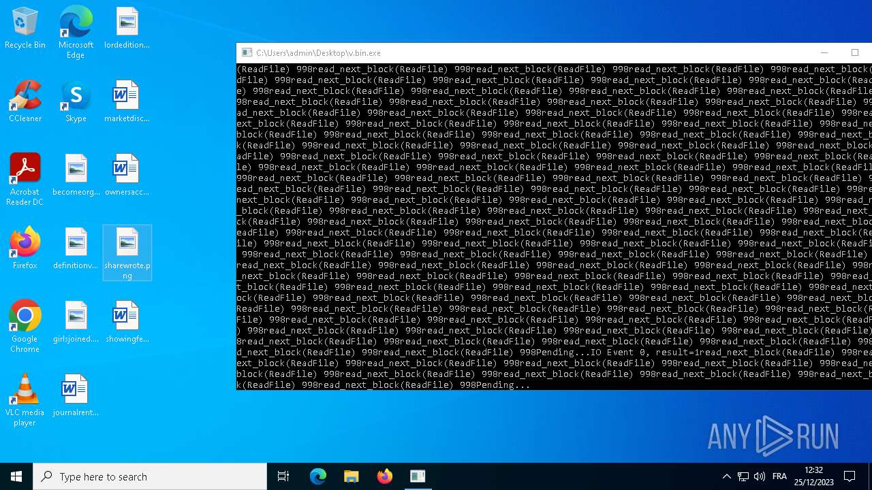Select the marketdisc Word document
The width and height of the screenshot is (872, 490).
point(127,102)
